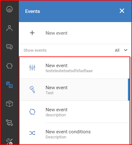
Task: Close the Events panel with X
Action: pos(122,11)
